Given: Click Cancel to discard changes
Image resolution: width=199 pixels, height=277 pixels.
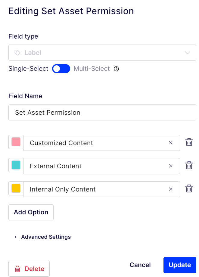Looking at the screenshot, I should [140, 265].
